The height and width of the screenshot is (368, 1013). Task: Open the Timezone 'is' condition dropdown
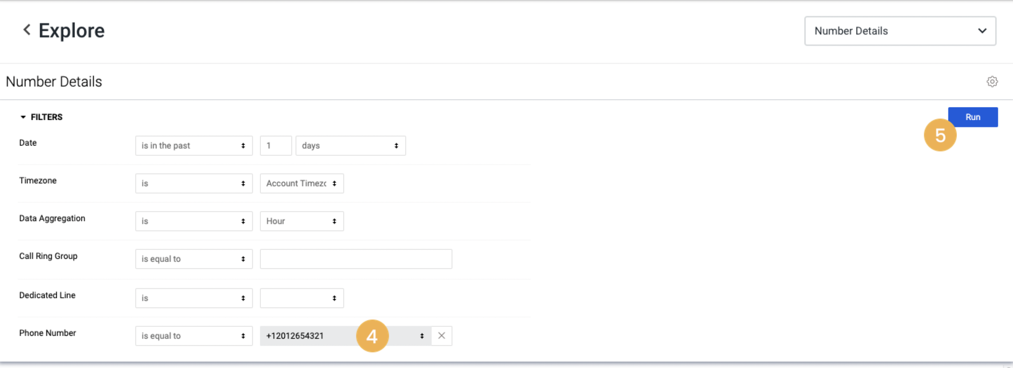194,183
